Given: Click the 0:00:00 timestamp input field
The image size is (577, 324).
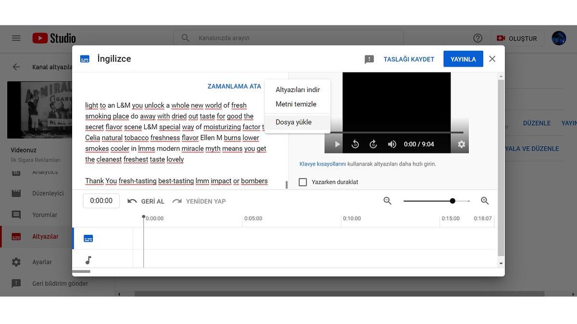Looking at the screenshot, I should click(x=101, y=201).
